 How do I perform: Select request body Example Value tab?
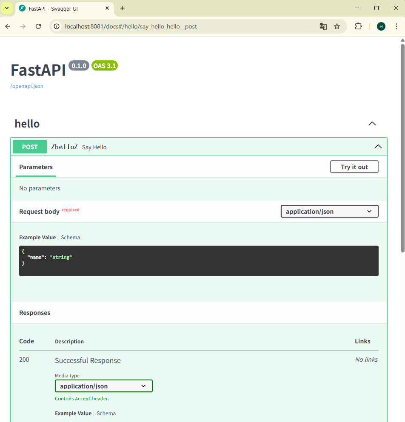point(37,238)
